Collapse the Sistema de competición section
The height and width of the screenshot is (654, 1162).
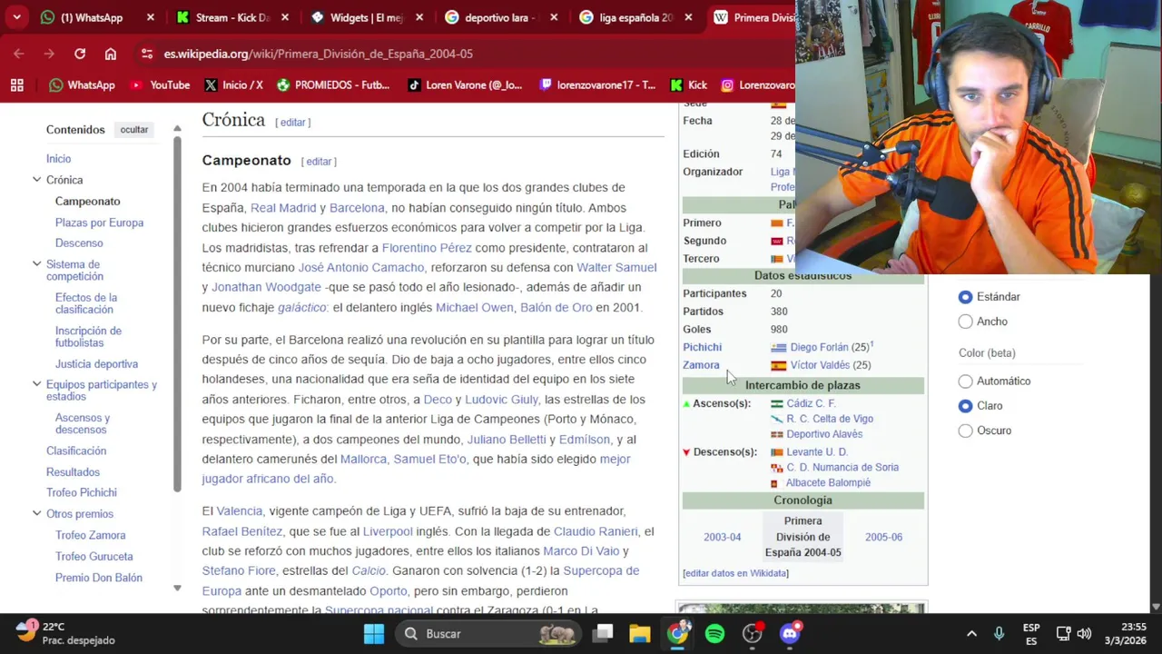(36, 264)
